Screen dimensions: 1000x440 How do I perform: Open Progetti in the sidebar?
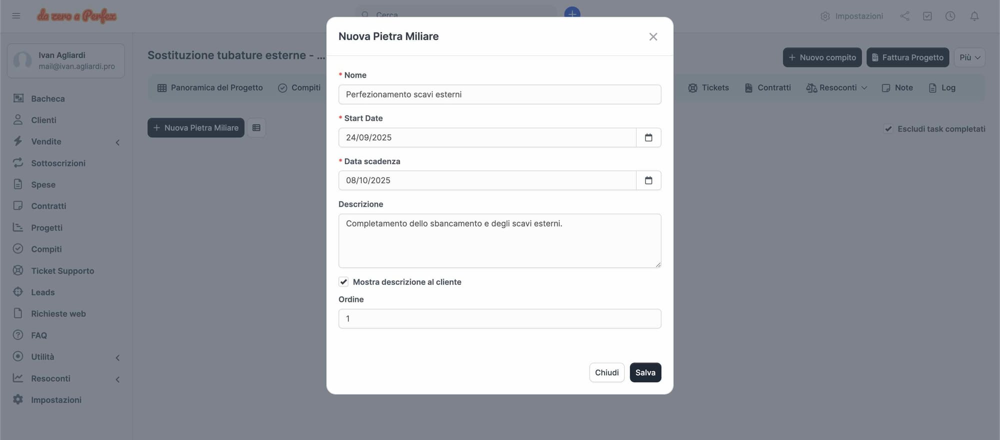pos(46,228)
